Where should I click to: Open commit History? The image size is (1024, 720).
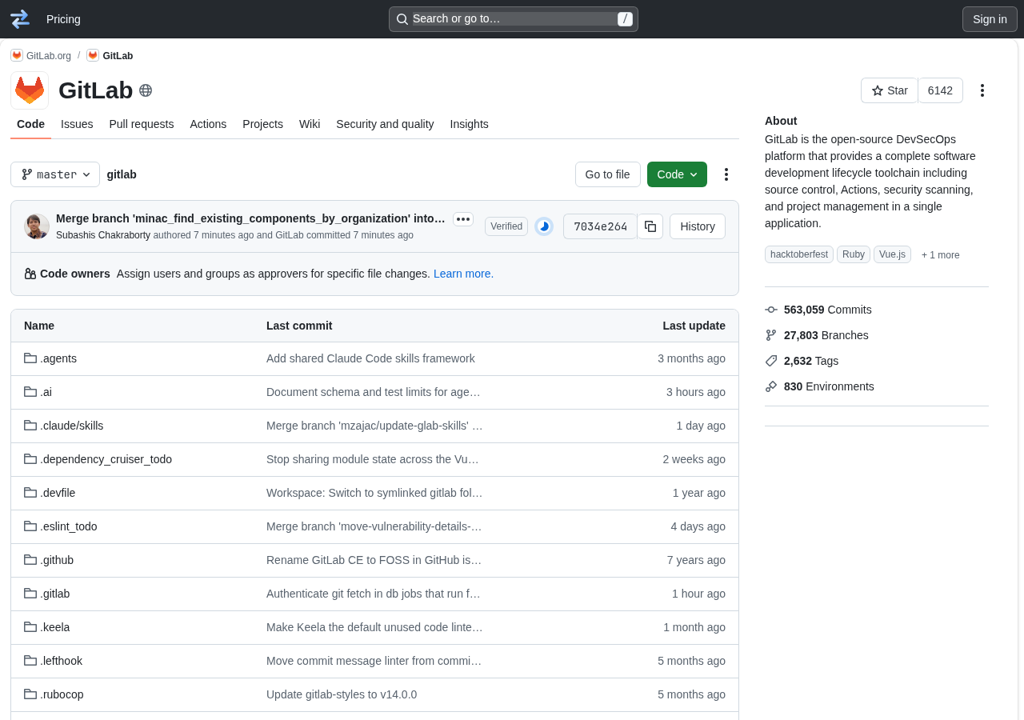(x=698, y=226)
